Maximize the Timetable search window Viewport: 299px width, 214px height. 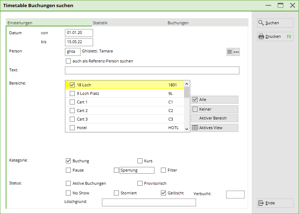click(280, 5)
